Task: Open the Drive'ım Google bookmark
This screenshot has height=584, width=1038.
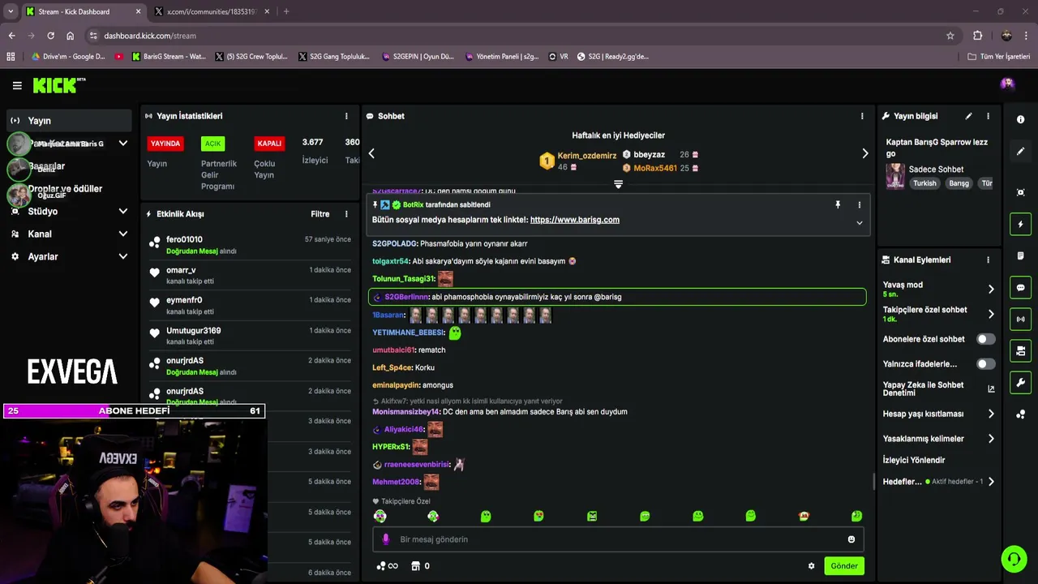Action: tap(68, 57)
